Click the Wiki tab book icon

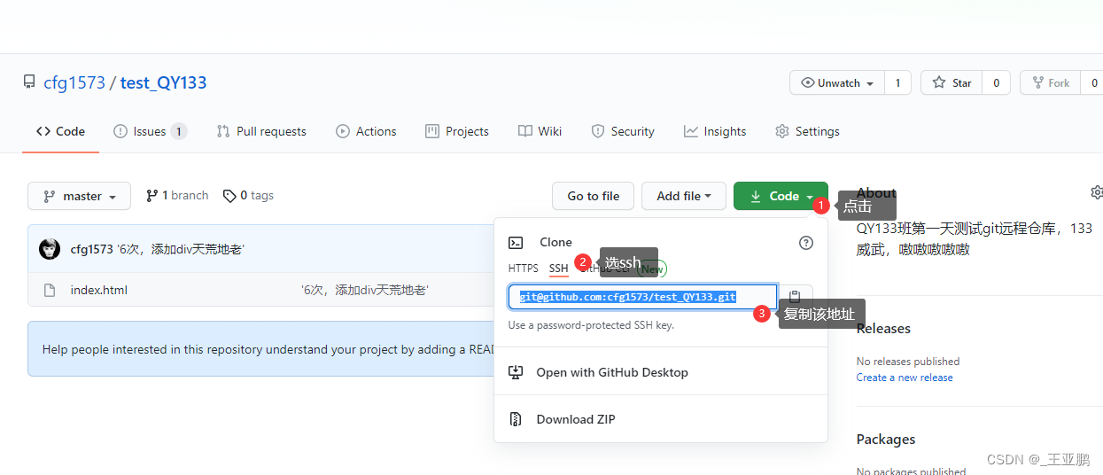pyautogui.click(x=525, y=131)
